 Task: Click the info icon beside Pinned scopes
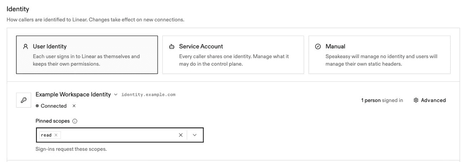point(75,121)
